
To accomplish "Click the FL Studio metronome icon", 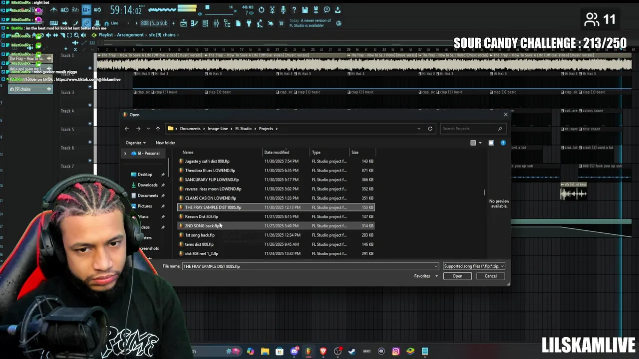I will click(53, 10).
